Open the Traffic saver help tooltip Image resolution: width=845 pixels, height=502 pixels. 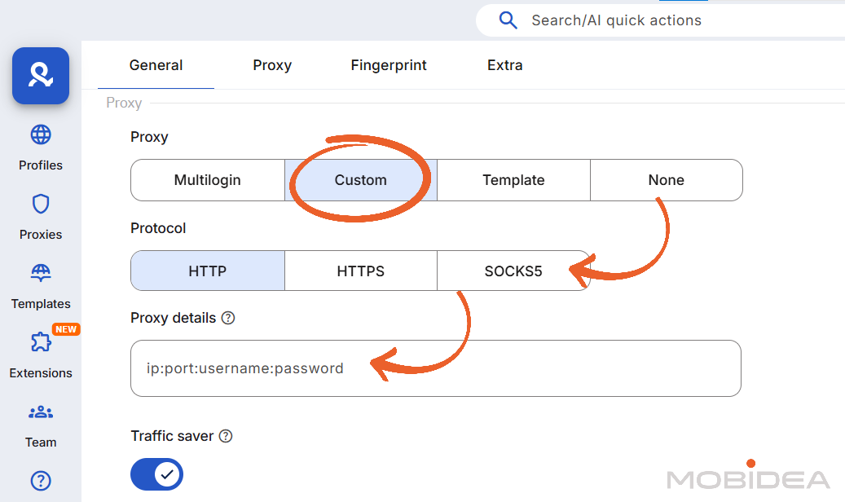(224, 435)
